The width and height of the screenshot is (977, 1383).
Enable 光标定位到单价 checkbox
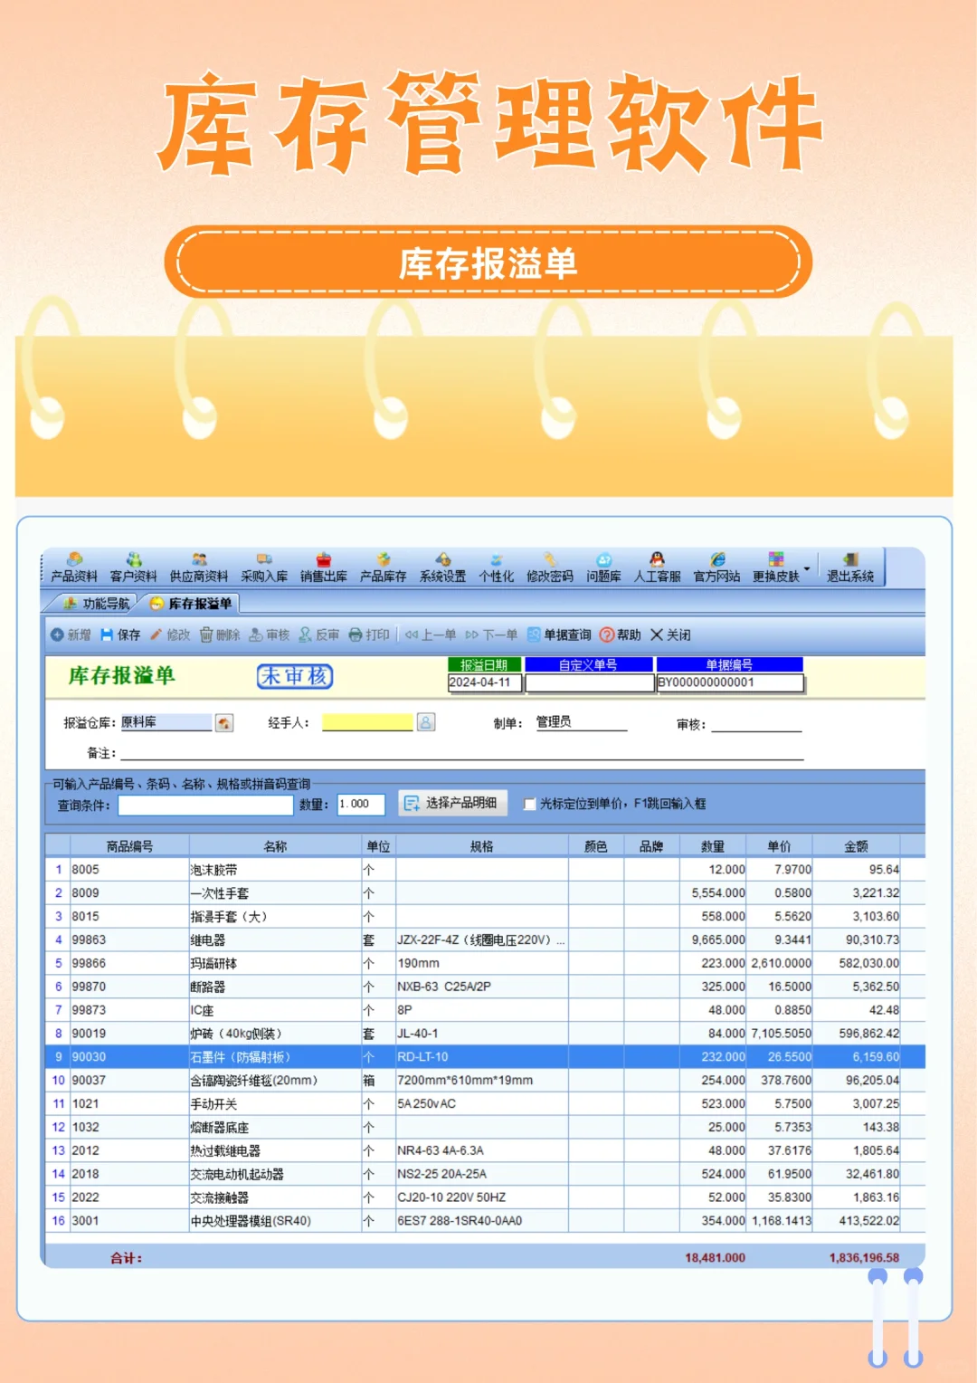click(530, 803)
